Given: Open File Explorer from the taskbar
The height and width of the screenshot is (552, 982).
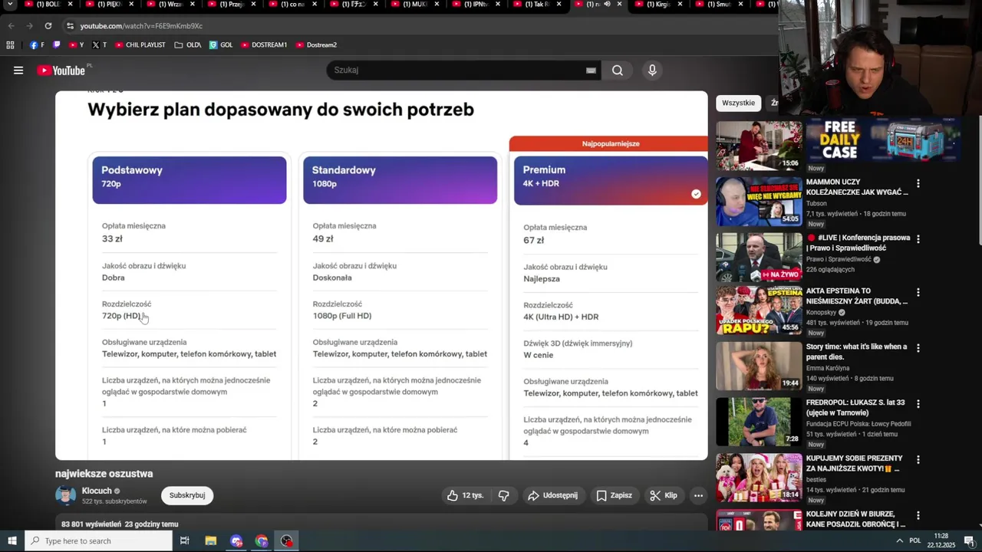Looking at the screenshot, I should click(x=211, y=541).
